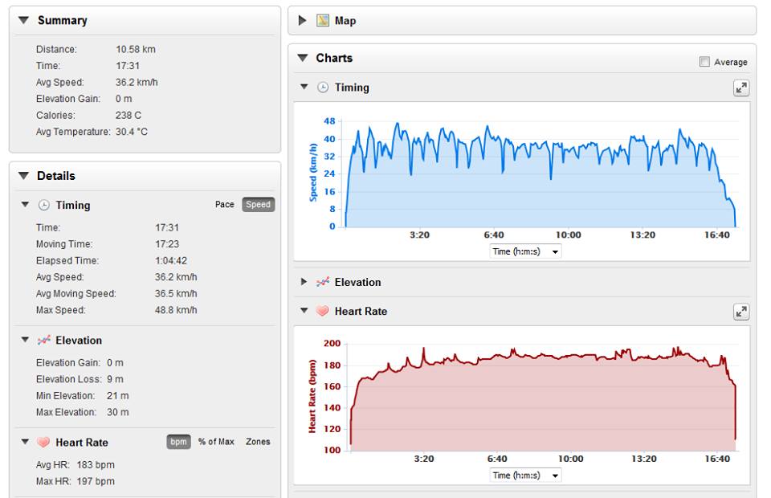Image resolution: width=771 pixels, height=498 pixels.
Task: Click the Max Speed value 48.8 km/h
Action: [x=176, y=310]
